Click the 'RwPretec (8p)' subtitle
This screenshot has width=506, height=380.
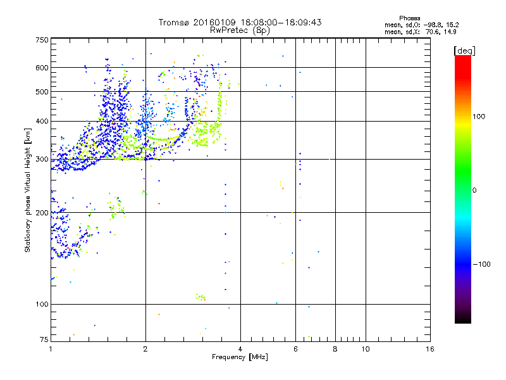tap(240, 30)
